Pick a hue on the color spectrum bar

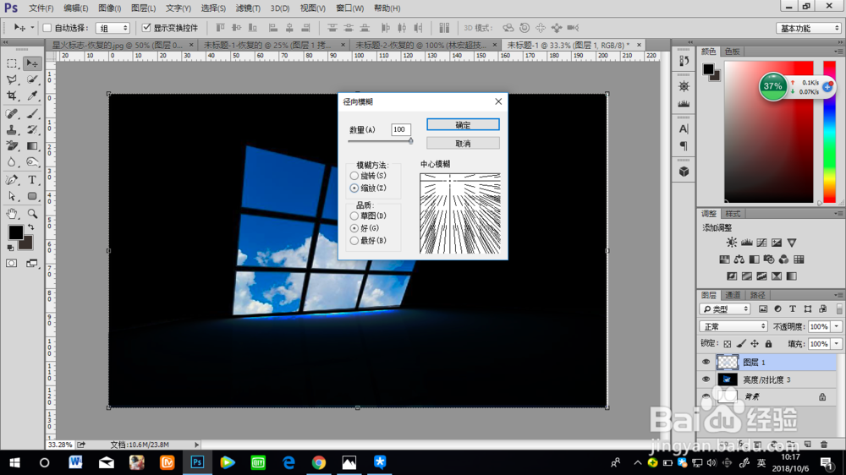tap(829, 132)
